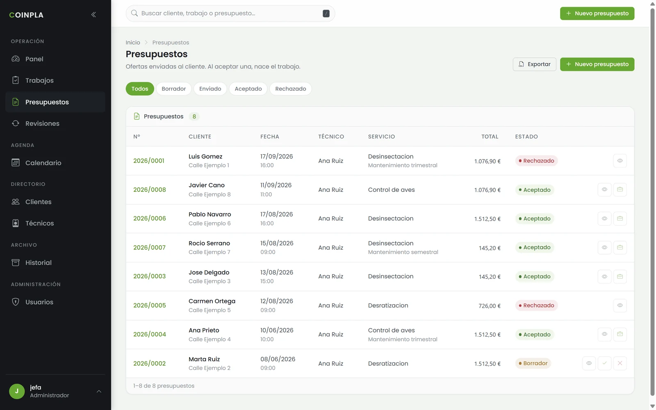
Task: Filter quotes by Borrador
Action: 174,89
